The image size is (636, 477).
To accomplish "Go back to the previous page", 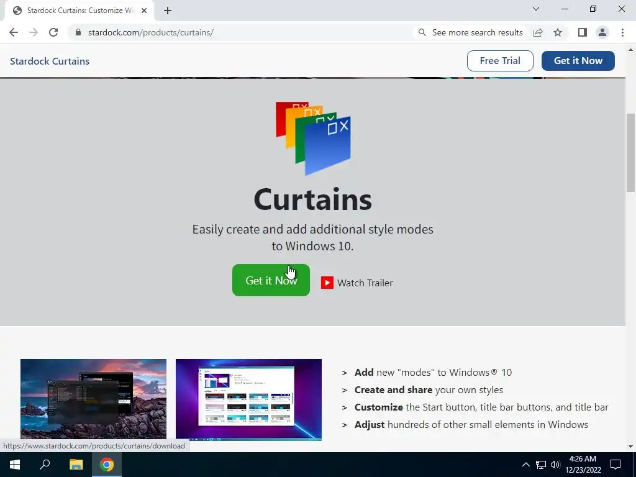I will (x=14, y=32).
